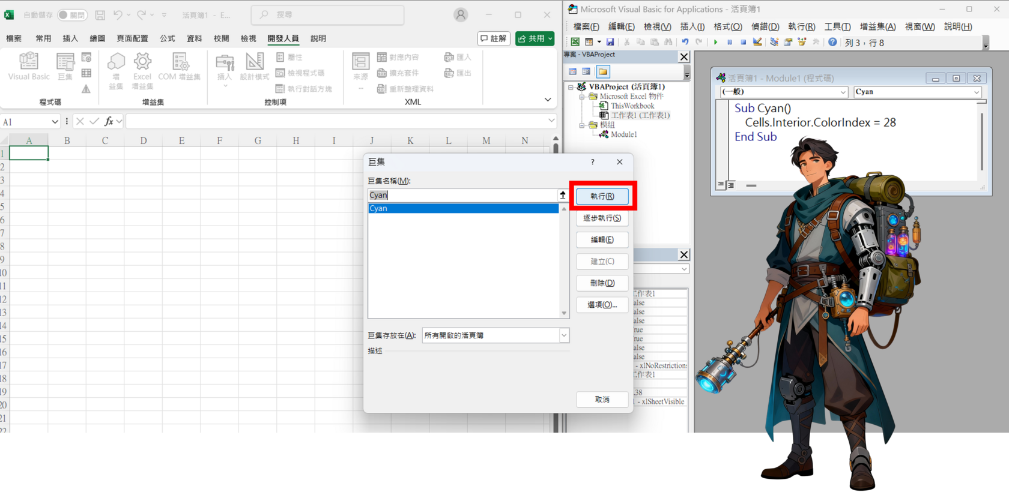Click the Excel save icon in title bar

100,14
